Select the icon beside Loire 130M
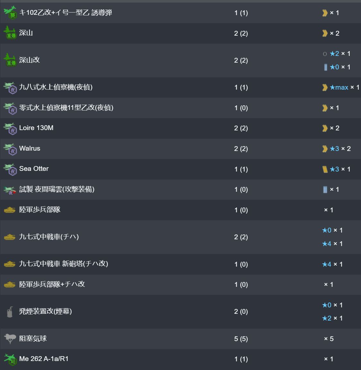Screen dimensions: 361x370 (10, 128)
